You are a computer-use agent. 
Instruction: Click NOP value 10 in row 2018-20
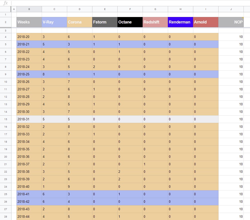click(231, 37)
